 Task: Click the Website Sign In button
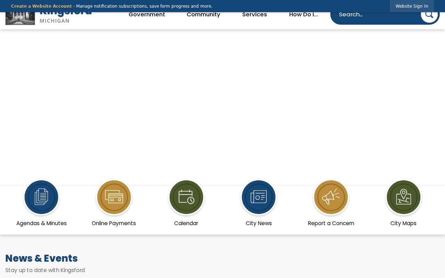point(412,6)
